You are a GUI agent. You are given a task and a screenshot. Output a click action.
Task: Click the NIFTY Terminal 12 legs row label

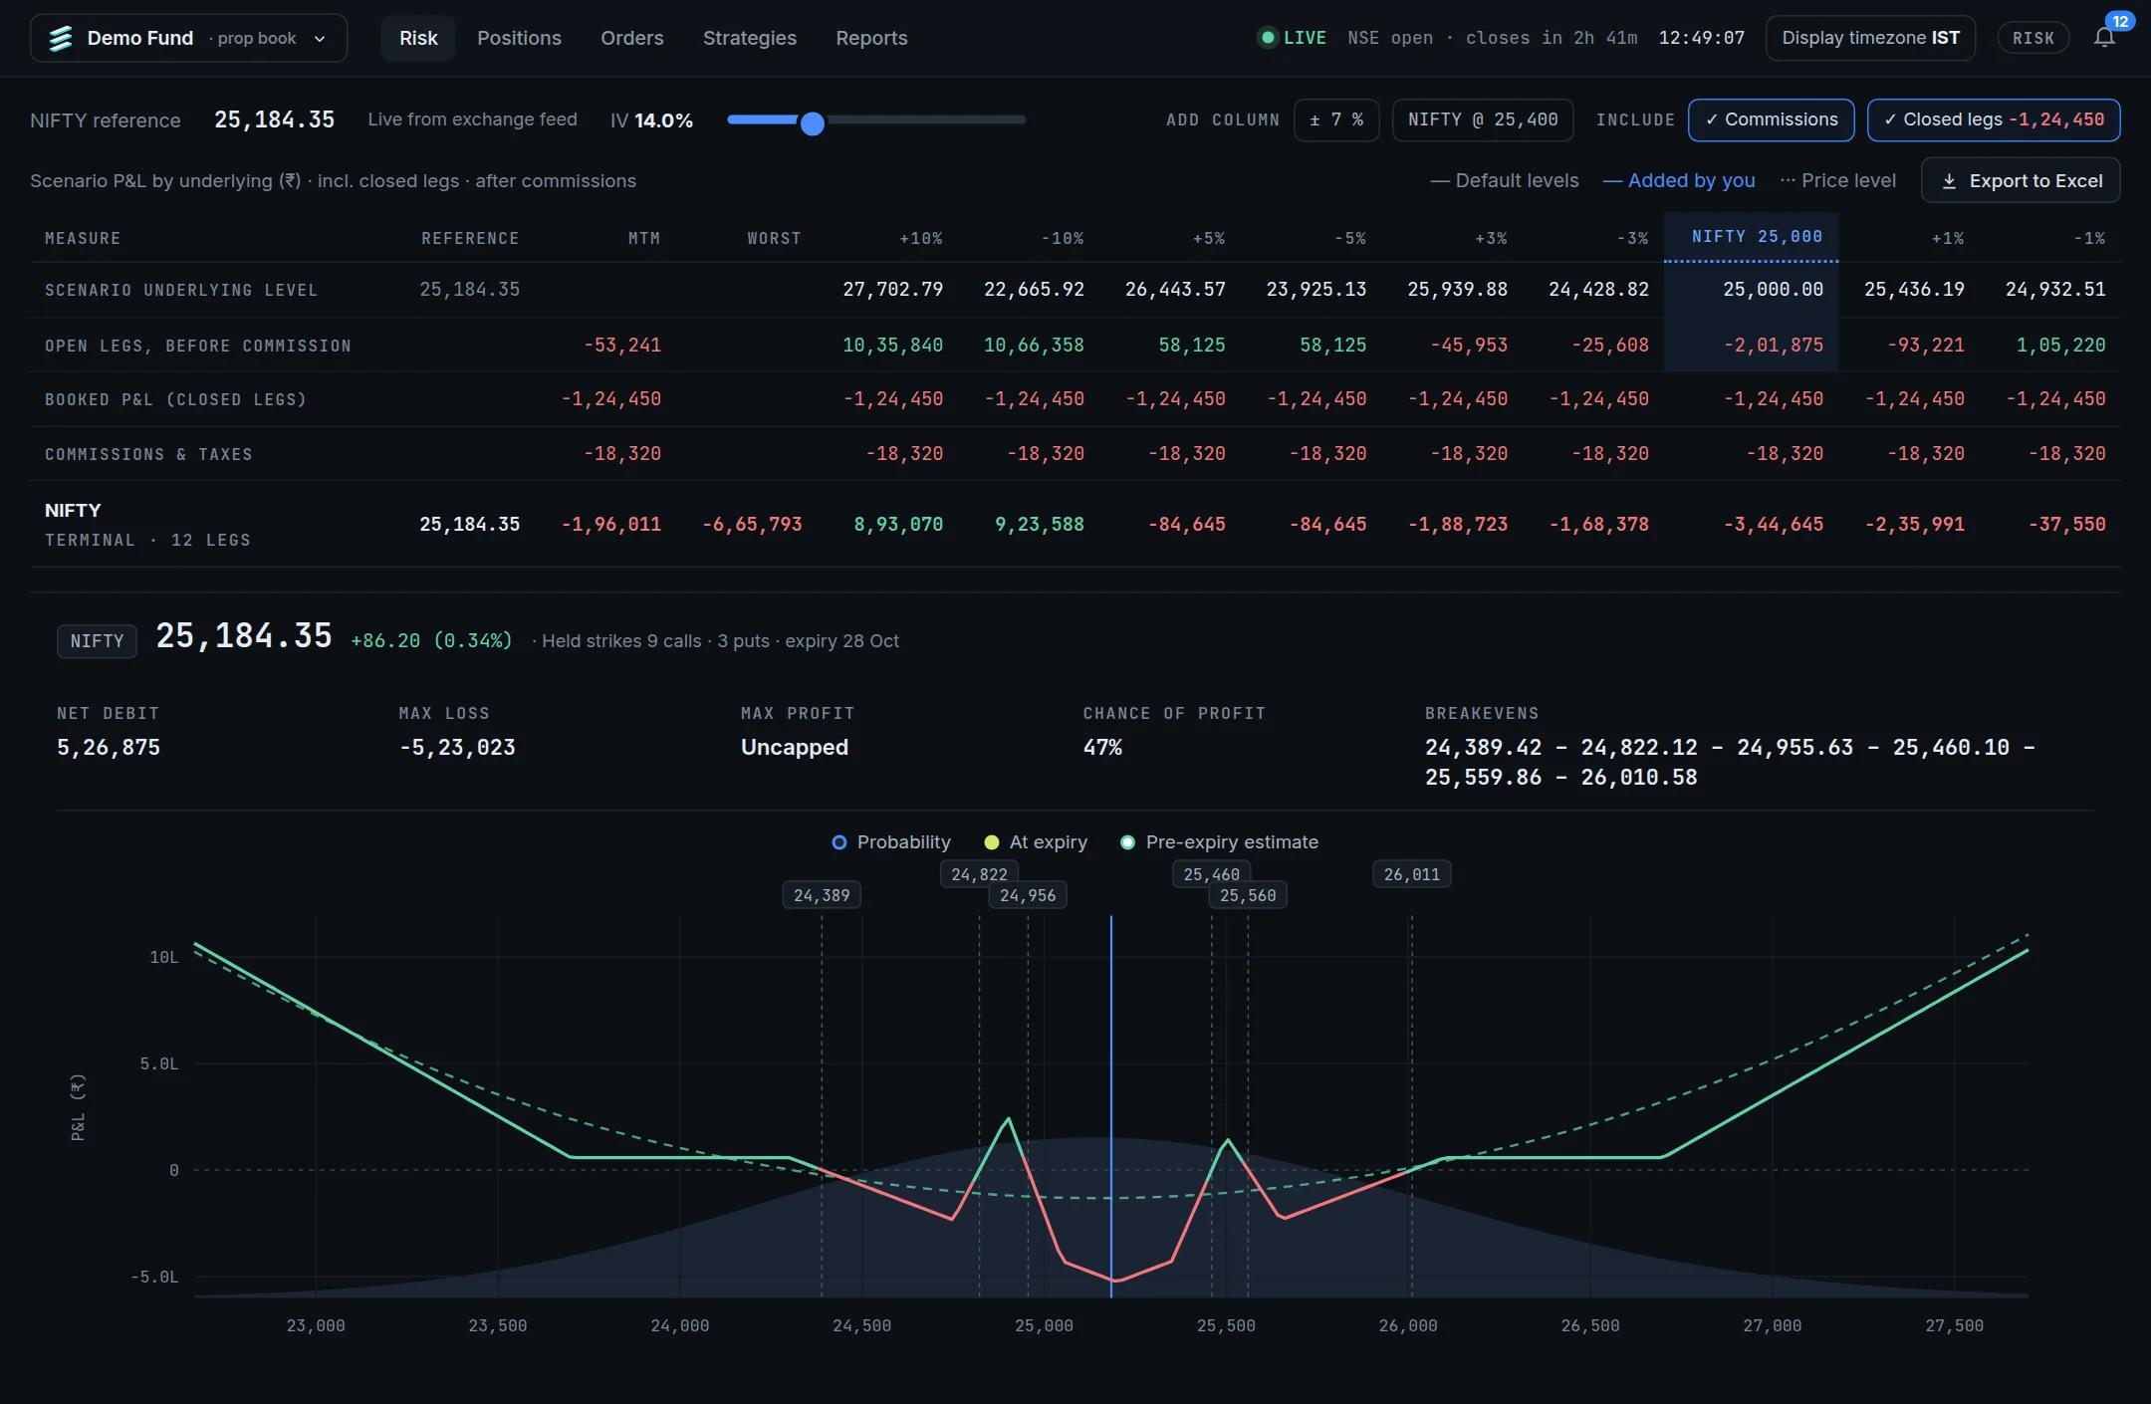coord(147,525)
